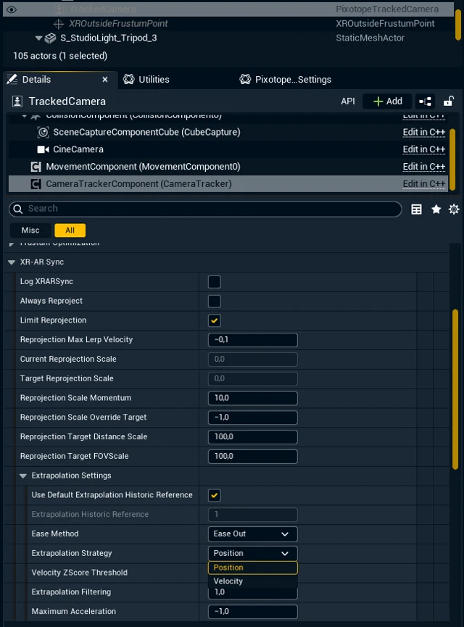Click the favorites star icon
This screenshot has height=627, width=464.
pos(436,209)
